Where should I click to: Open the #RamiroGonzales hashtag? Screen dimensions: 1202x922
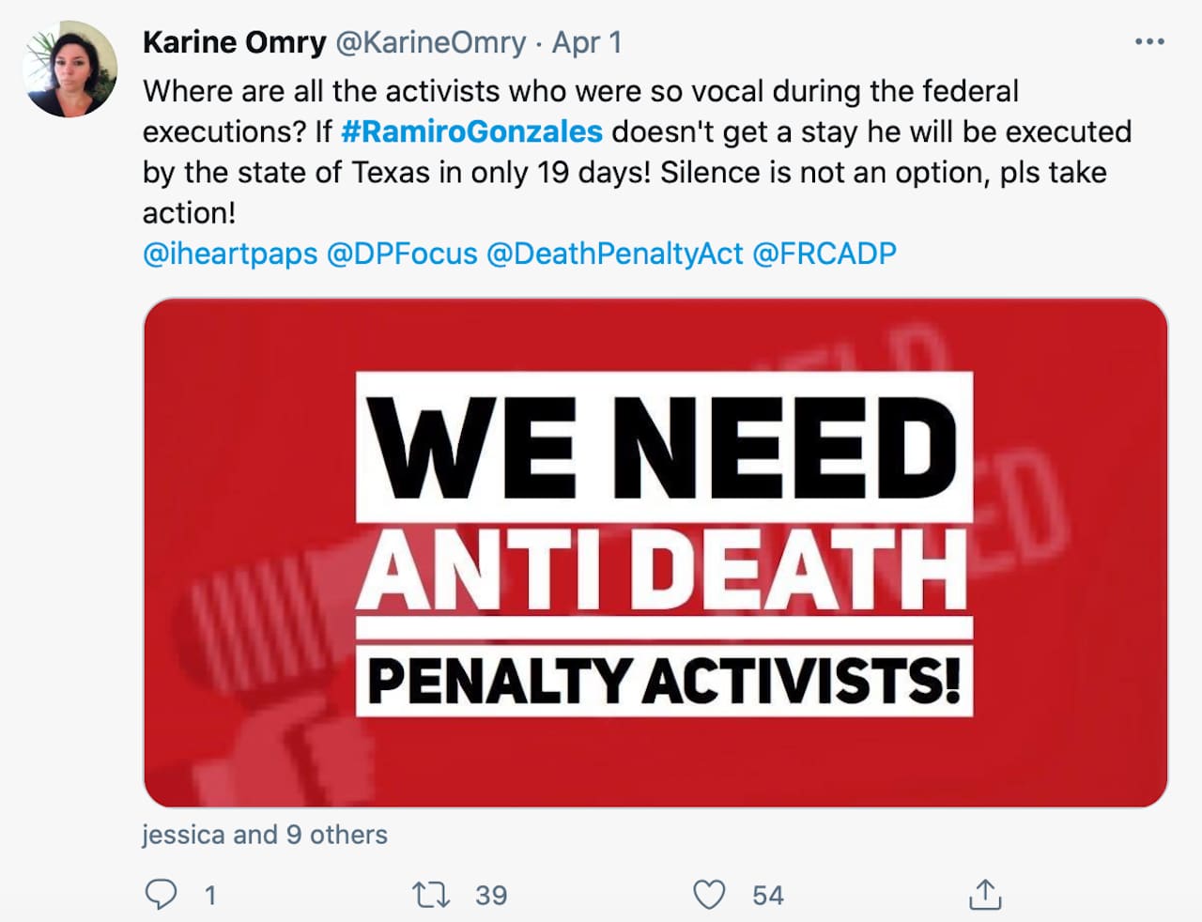pos(471,131)
